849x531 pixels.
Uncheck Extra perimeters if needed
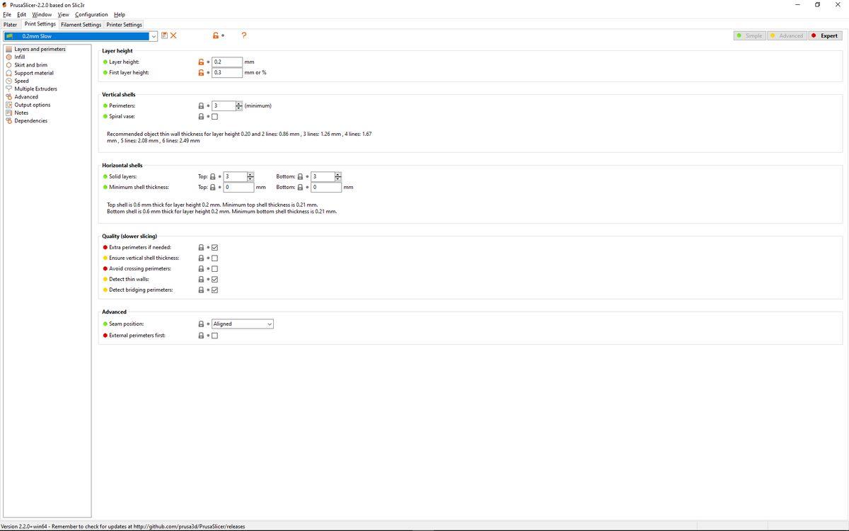214,248
